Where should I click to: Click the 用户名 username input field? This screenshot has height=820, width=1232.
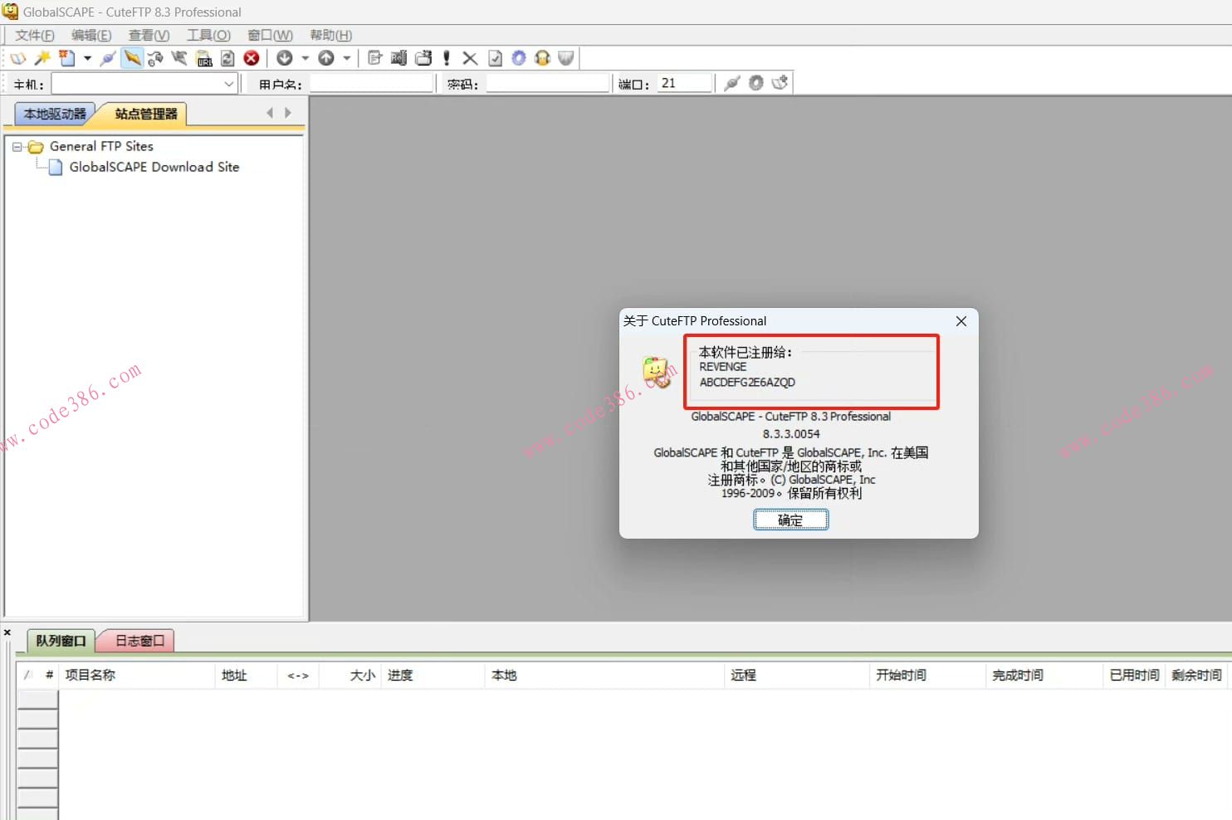coord(371,84)
